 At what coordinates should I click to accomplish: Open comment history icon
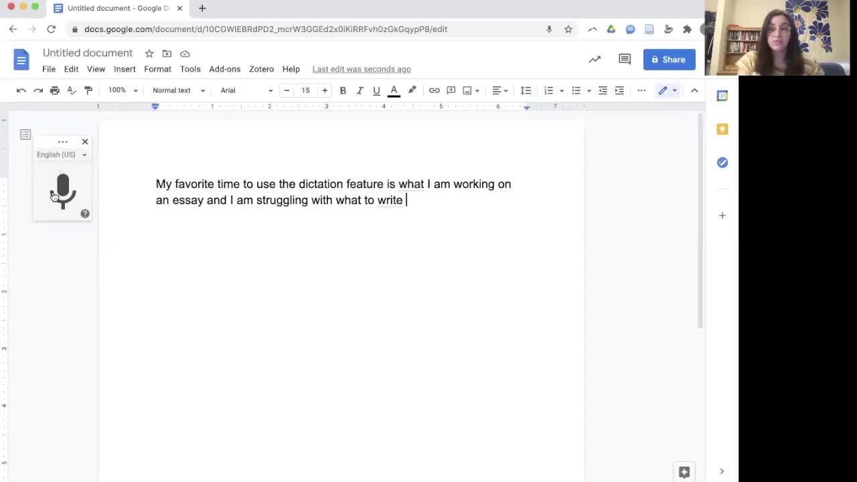point(625,60)
